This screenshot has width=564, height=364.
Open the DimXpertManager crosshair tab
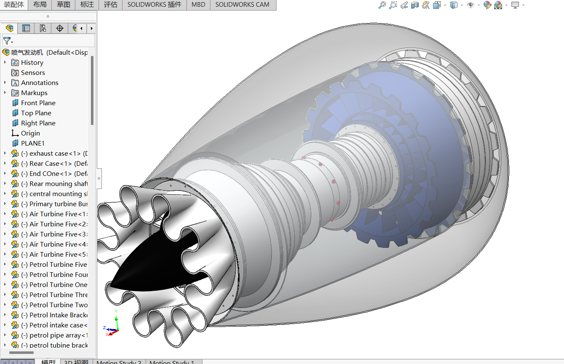60,28
